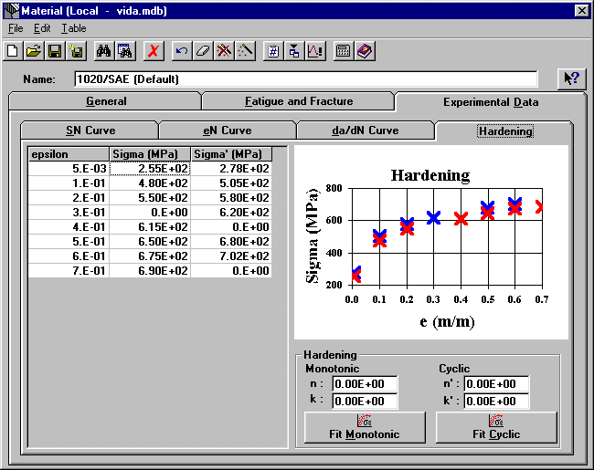The height and width of the screenshot is (470, 594).
Task: Select the eraser icon in toolbar
Action: point(202,51)
